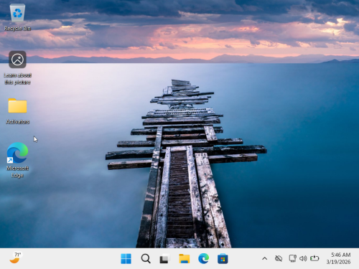
Task: Open Task View from the taskbar
Action: [165, 258]
